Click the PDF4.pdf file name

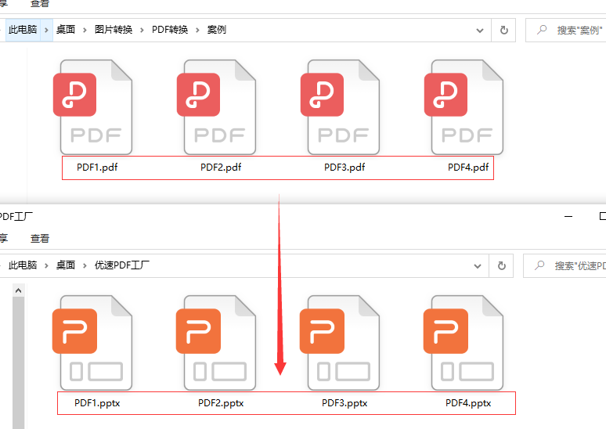pos(468,168)
